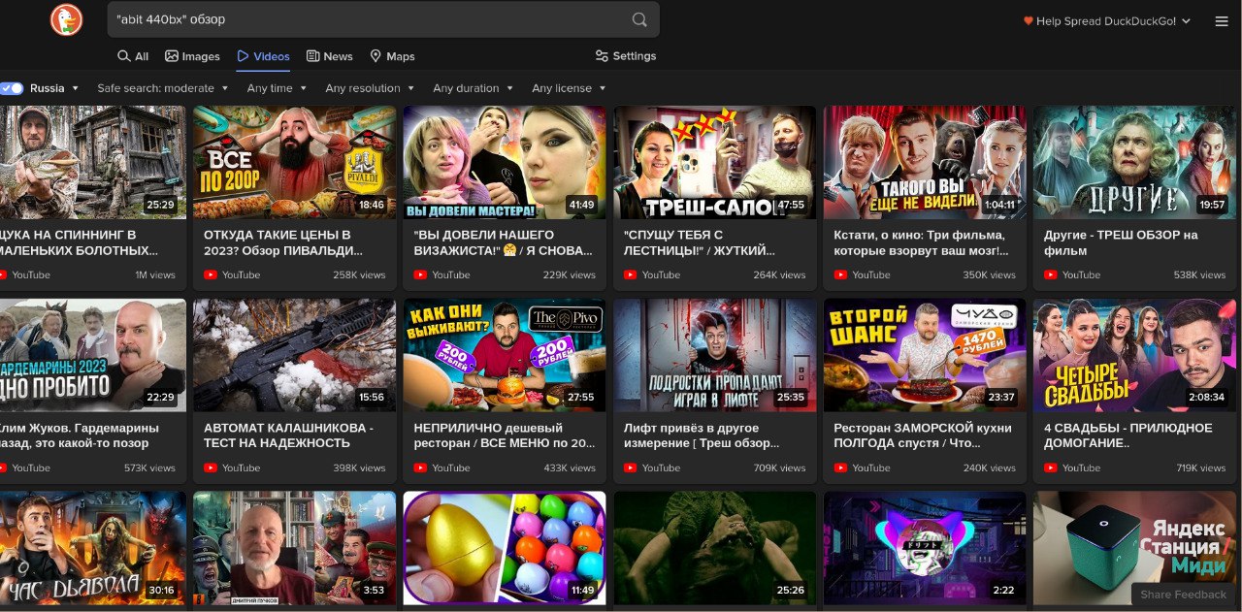Open the ВСЕ ПО 200Р video thumbnail
The width and height of the screenshot is (1242, 612).
point(294,162)
